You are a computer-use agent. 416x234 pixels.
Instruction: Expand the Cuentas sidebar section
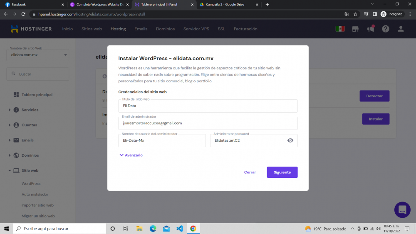[x=10, y=125]
